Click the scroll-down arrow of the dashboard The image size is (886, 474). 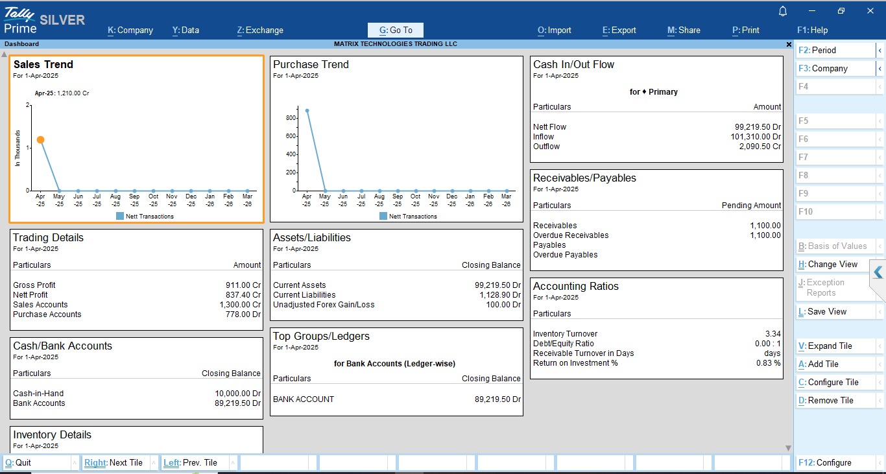[788, 448]
